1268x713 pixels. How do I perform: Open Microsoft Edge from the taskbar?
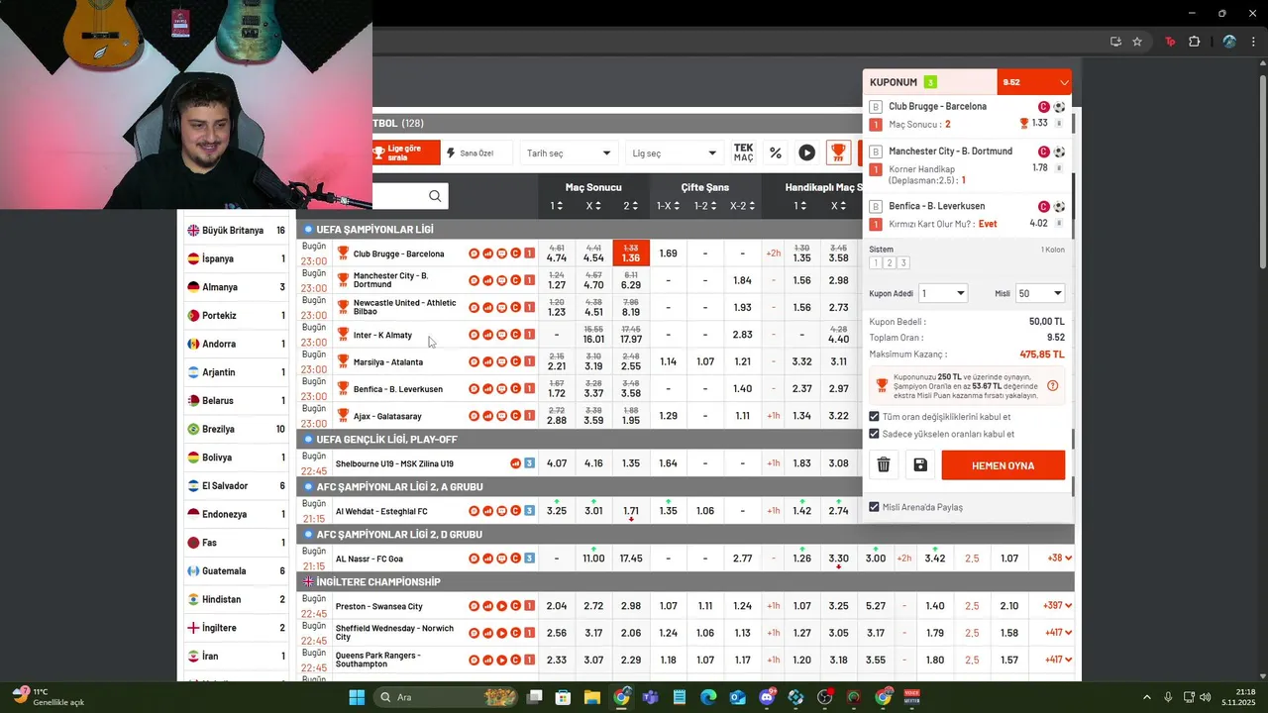708,697
